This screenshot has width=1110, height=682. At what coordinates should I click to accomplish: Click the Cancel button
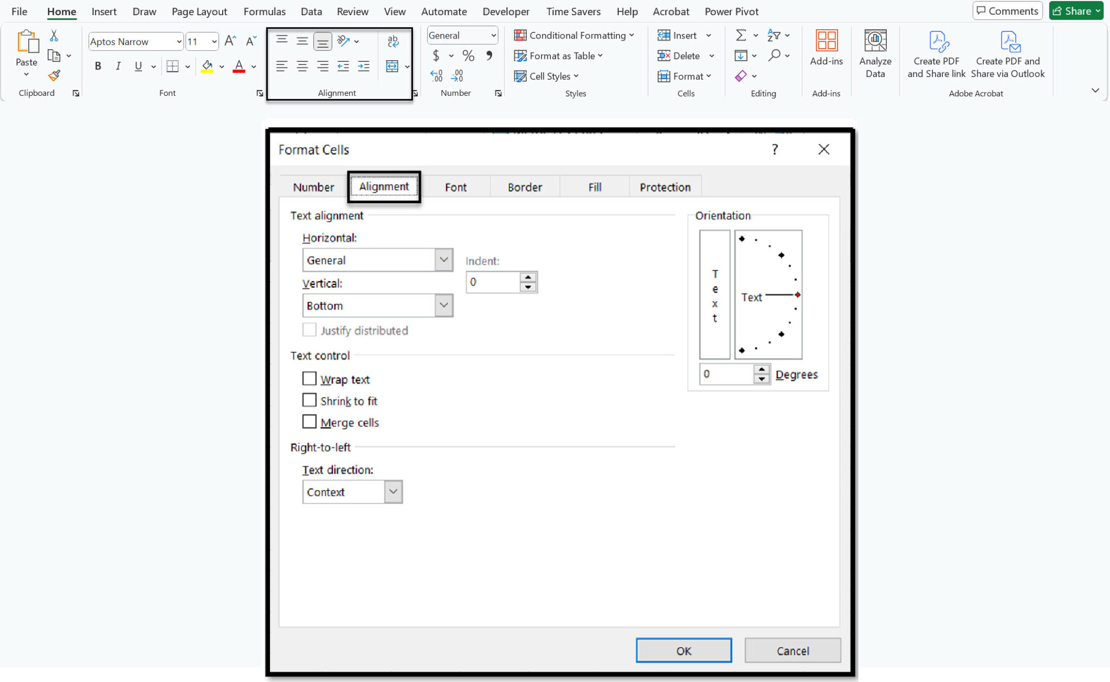point(792,651)
